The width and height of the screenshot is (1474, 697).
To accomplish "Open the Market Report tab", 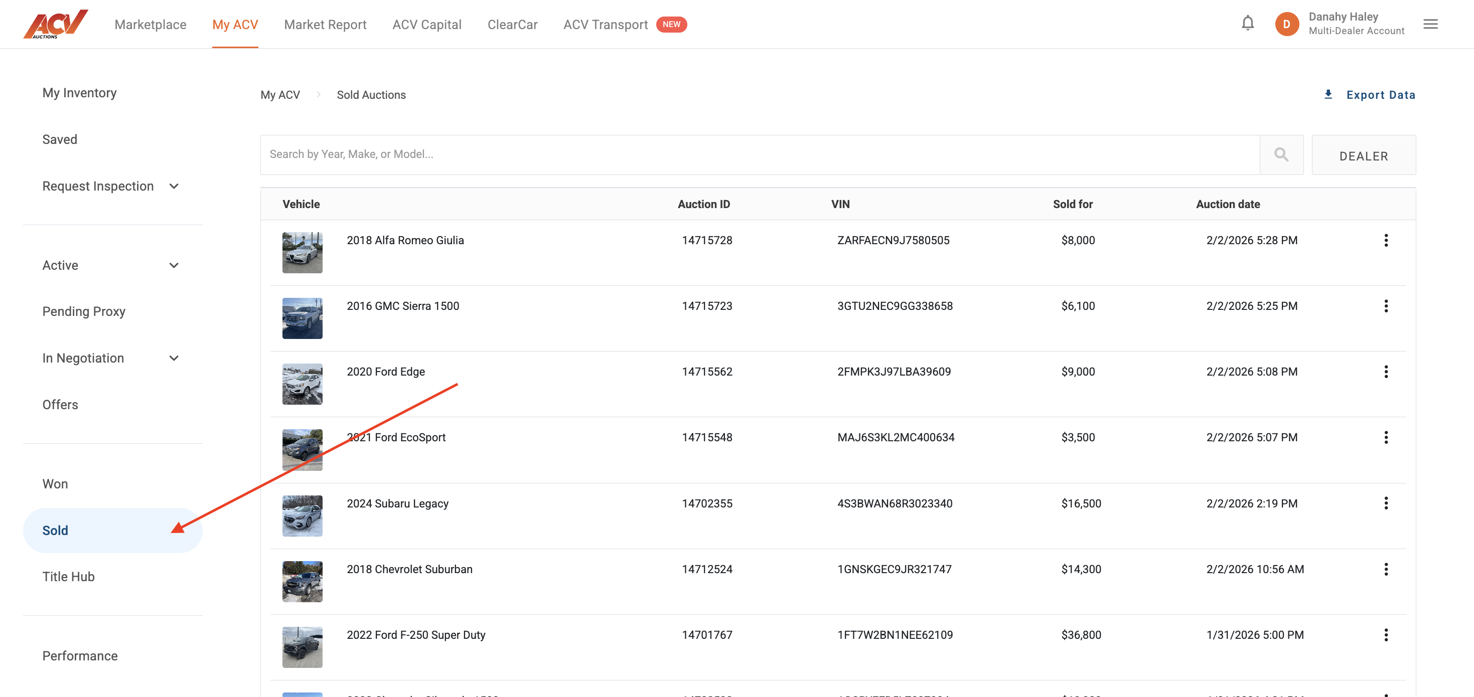I will point(325,25).
